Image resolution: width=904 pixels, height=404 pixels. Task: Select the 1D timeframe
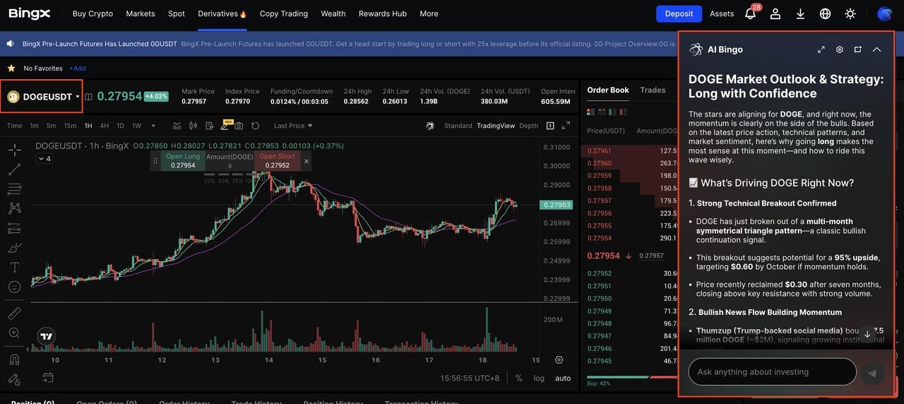[x=120, y=126]
